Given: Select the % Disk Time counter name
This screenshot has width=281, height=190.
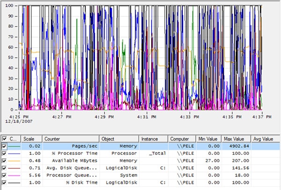Looking at the screenshot, I should click(x=81, y=182).
